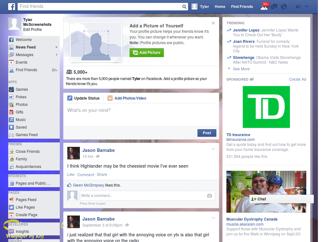Open the notifications globe icon
The image size is (322, 242).
[284, 7]
